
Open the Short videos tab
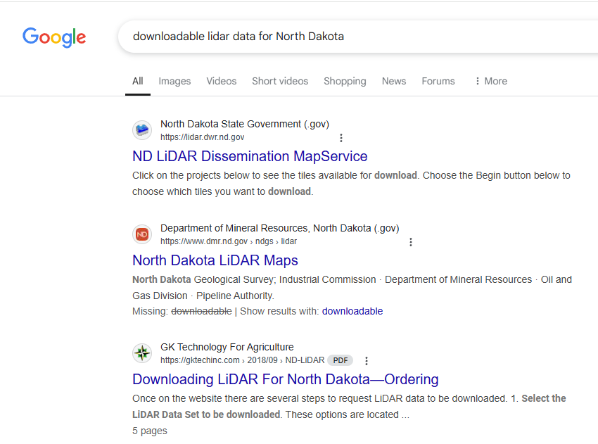click(x=279, y=81)
